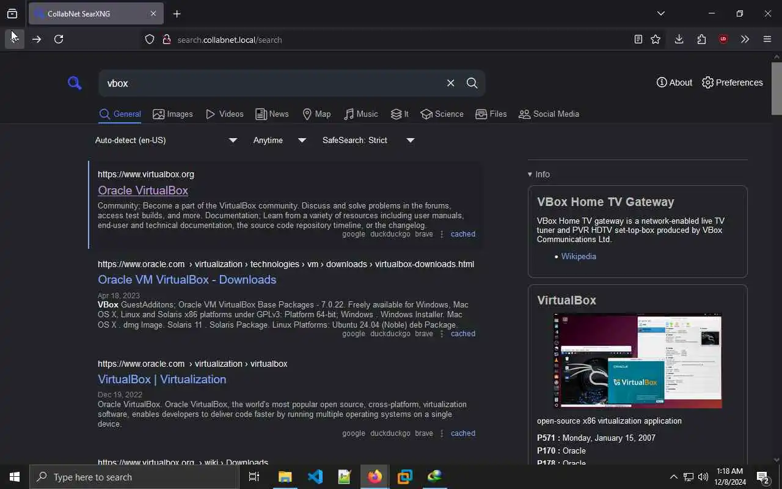Open more options on Downloads result
Screen dimensions: 782x489
(442, 334)
